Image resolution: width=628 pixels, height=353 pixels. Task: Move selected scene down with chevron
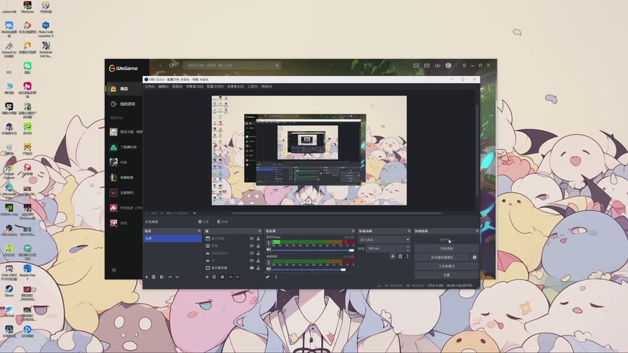177,277
